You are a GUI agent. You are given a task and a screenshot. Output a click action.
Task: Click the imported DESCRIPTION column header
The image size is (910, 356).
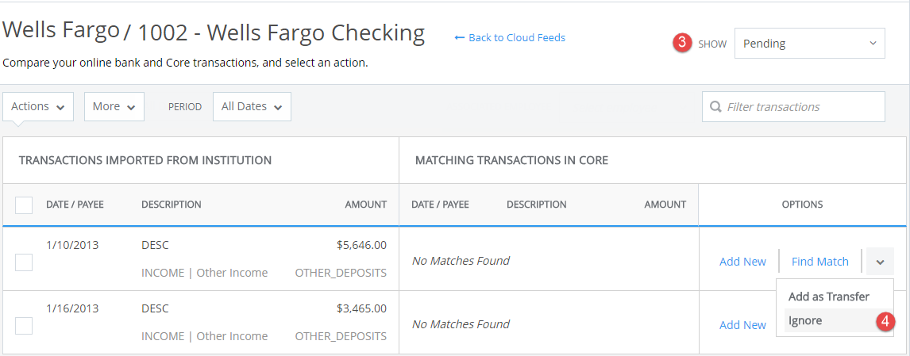172,205
